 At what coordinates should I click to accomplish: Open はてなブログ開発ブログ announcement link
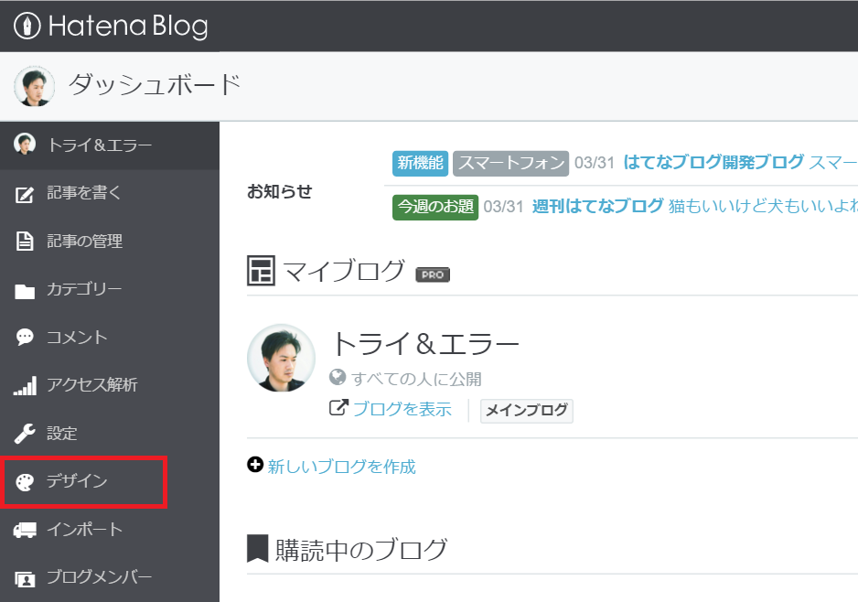point(713,162)
